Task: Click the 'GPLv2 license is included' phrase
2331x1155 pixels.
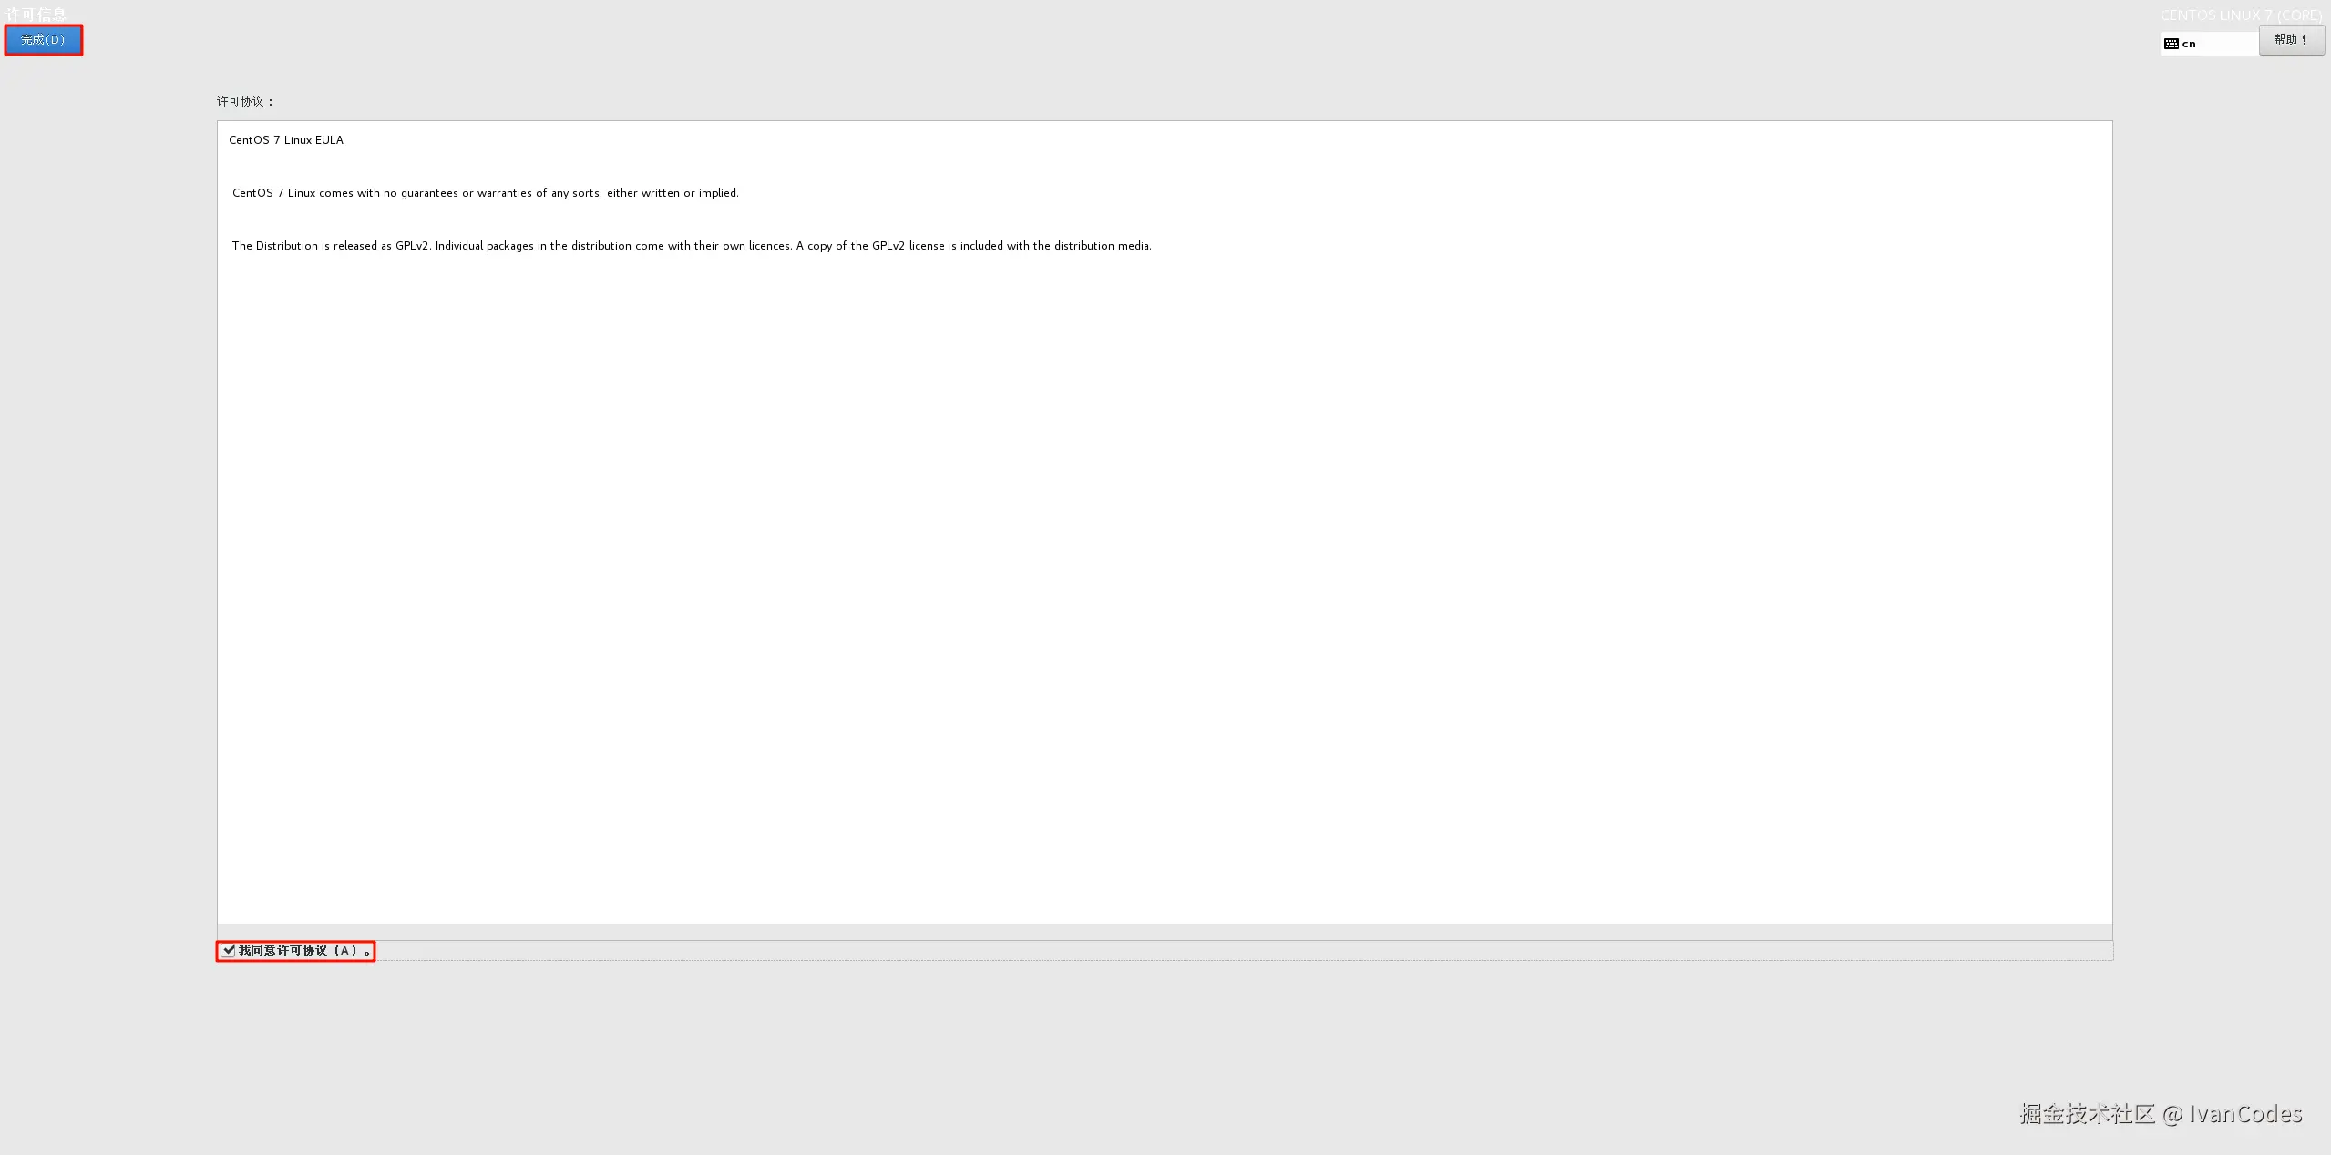Action: coord(939,246)
